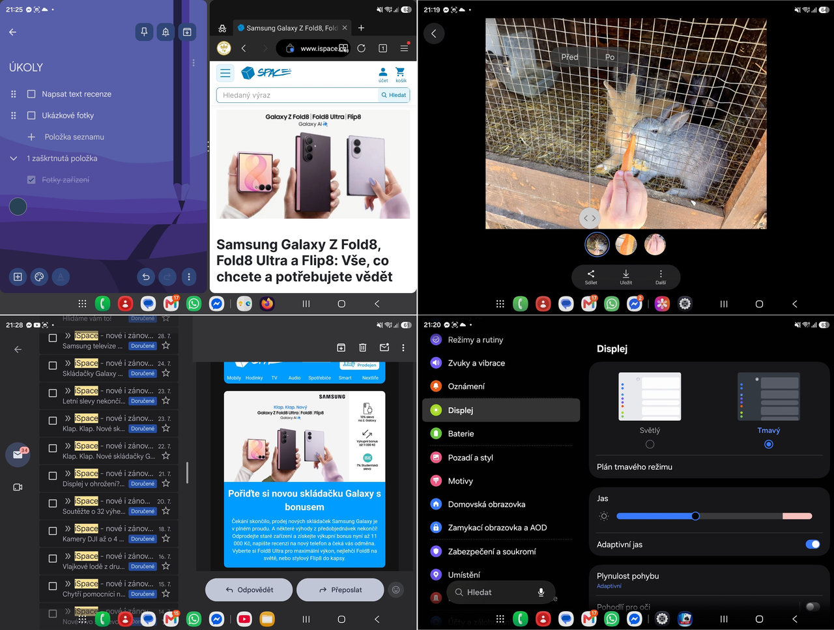The height and width of the screenshot is (630, 834).
Task: Select the Kamery DJI email checkbox
Action: point(53,531)
